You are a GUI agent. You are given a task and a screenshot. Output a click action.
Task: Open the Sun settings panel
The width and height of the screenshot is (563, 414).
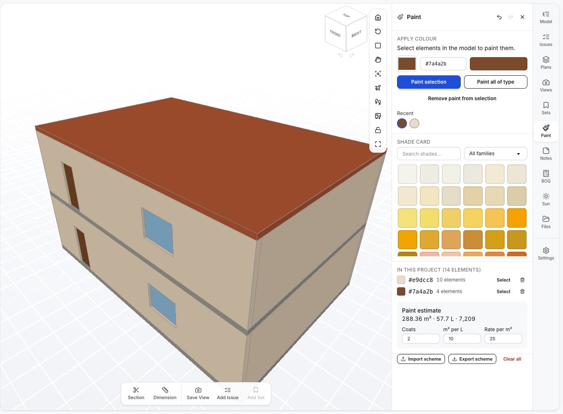546,200
